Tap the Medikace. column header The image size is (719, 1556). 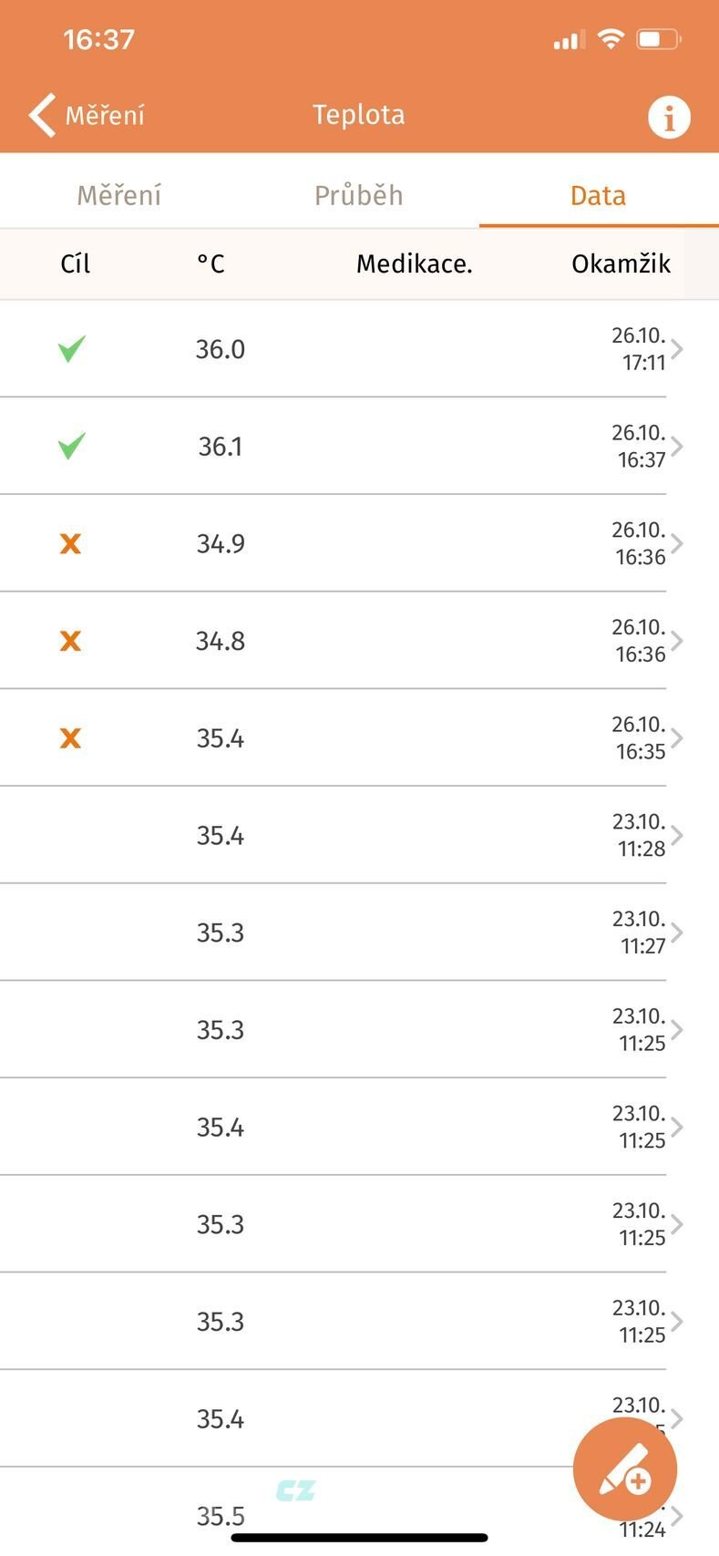415,264
